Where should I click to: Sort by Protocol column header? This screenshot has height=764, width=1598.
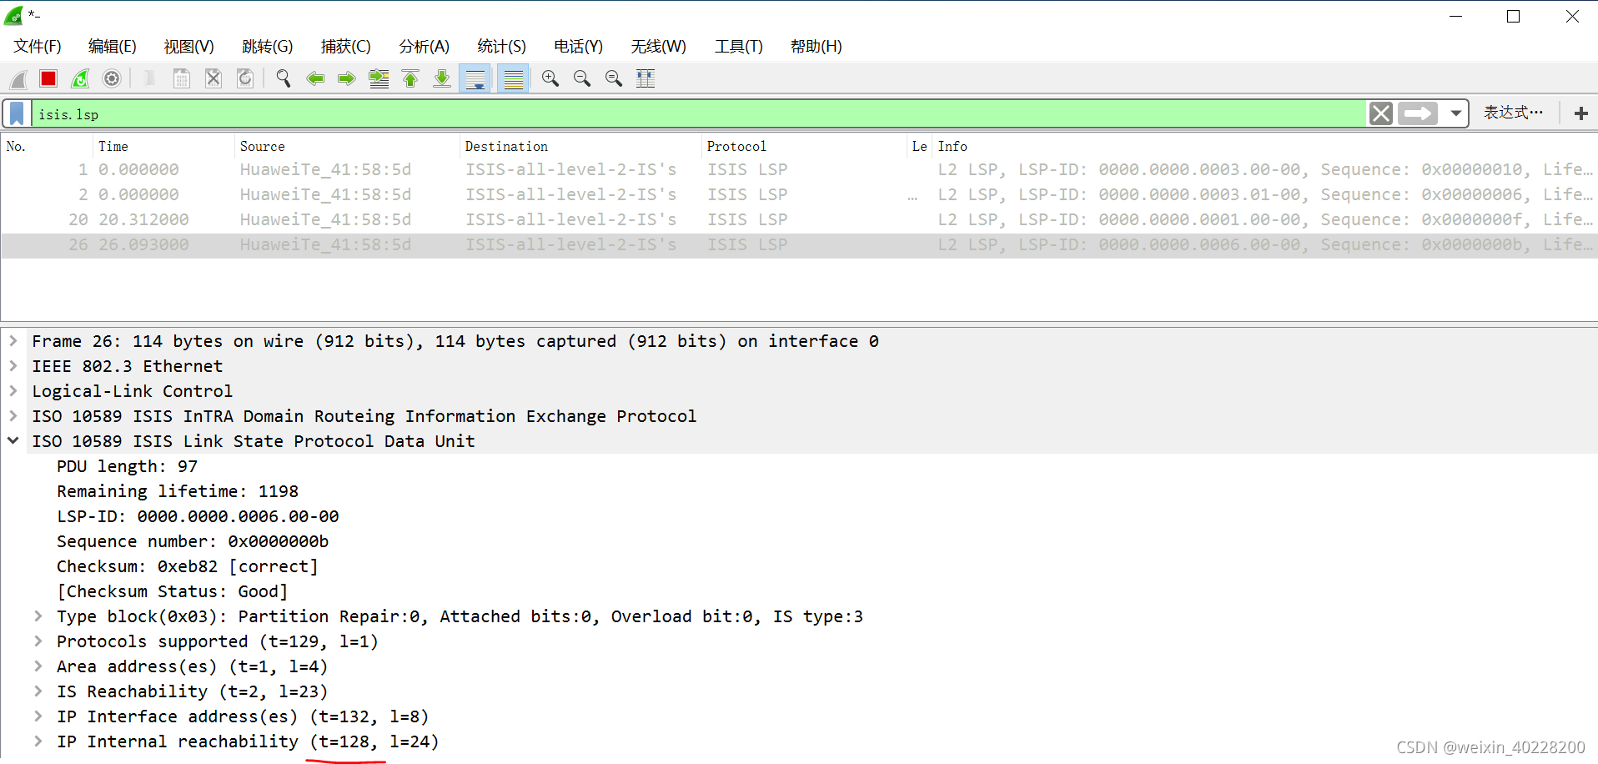[x=804, y=146]
